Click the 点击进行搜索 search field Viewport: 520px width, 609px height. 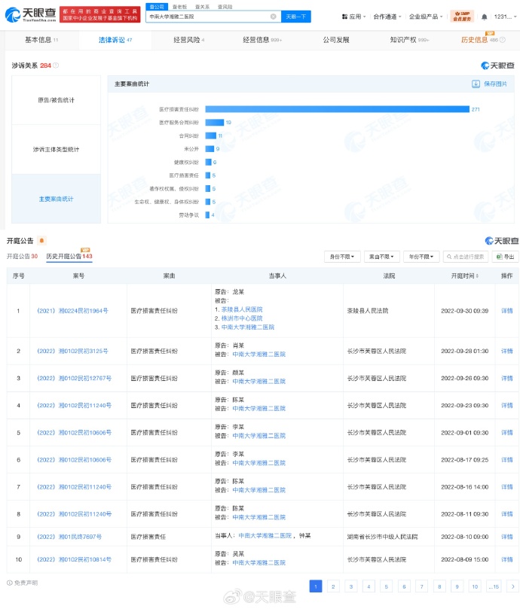click(x=466, y=257)
